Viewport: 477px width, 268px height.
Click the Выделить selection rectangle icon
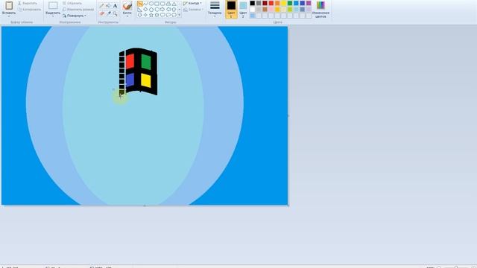pyautogui.click(x=53, y=5)
